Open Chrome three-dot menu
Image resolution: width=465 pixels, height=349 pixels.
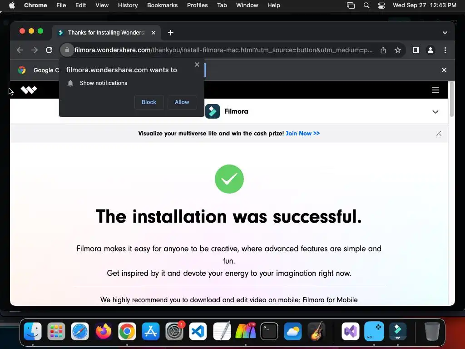[x=445, y=50]
